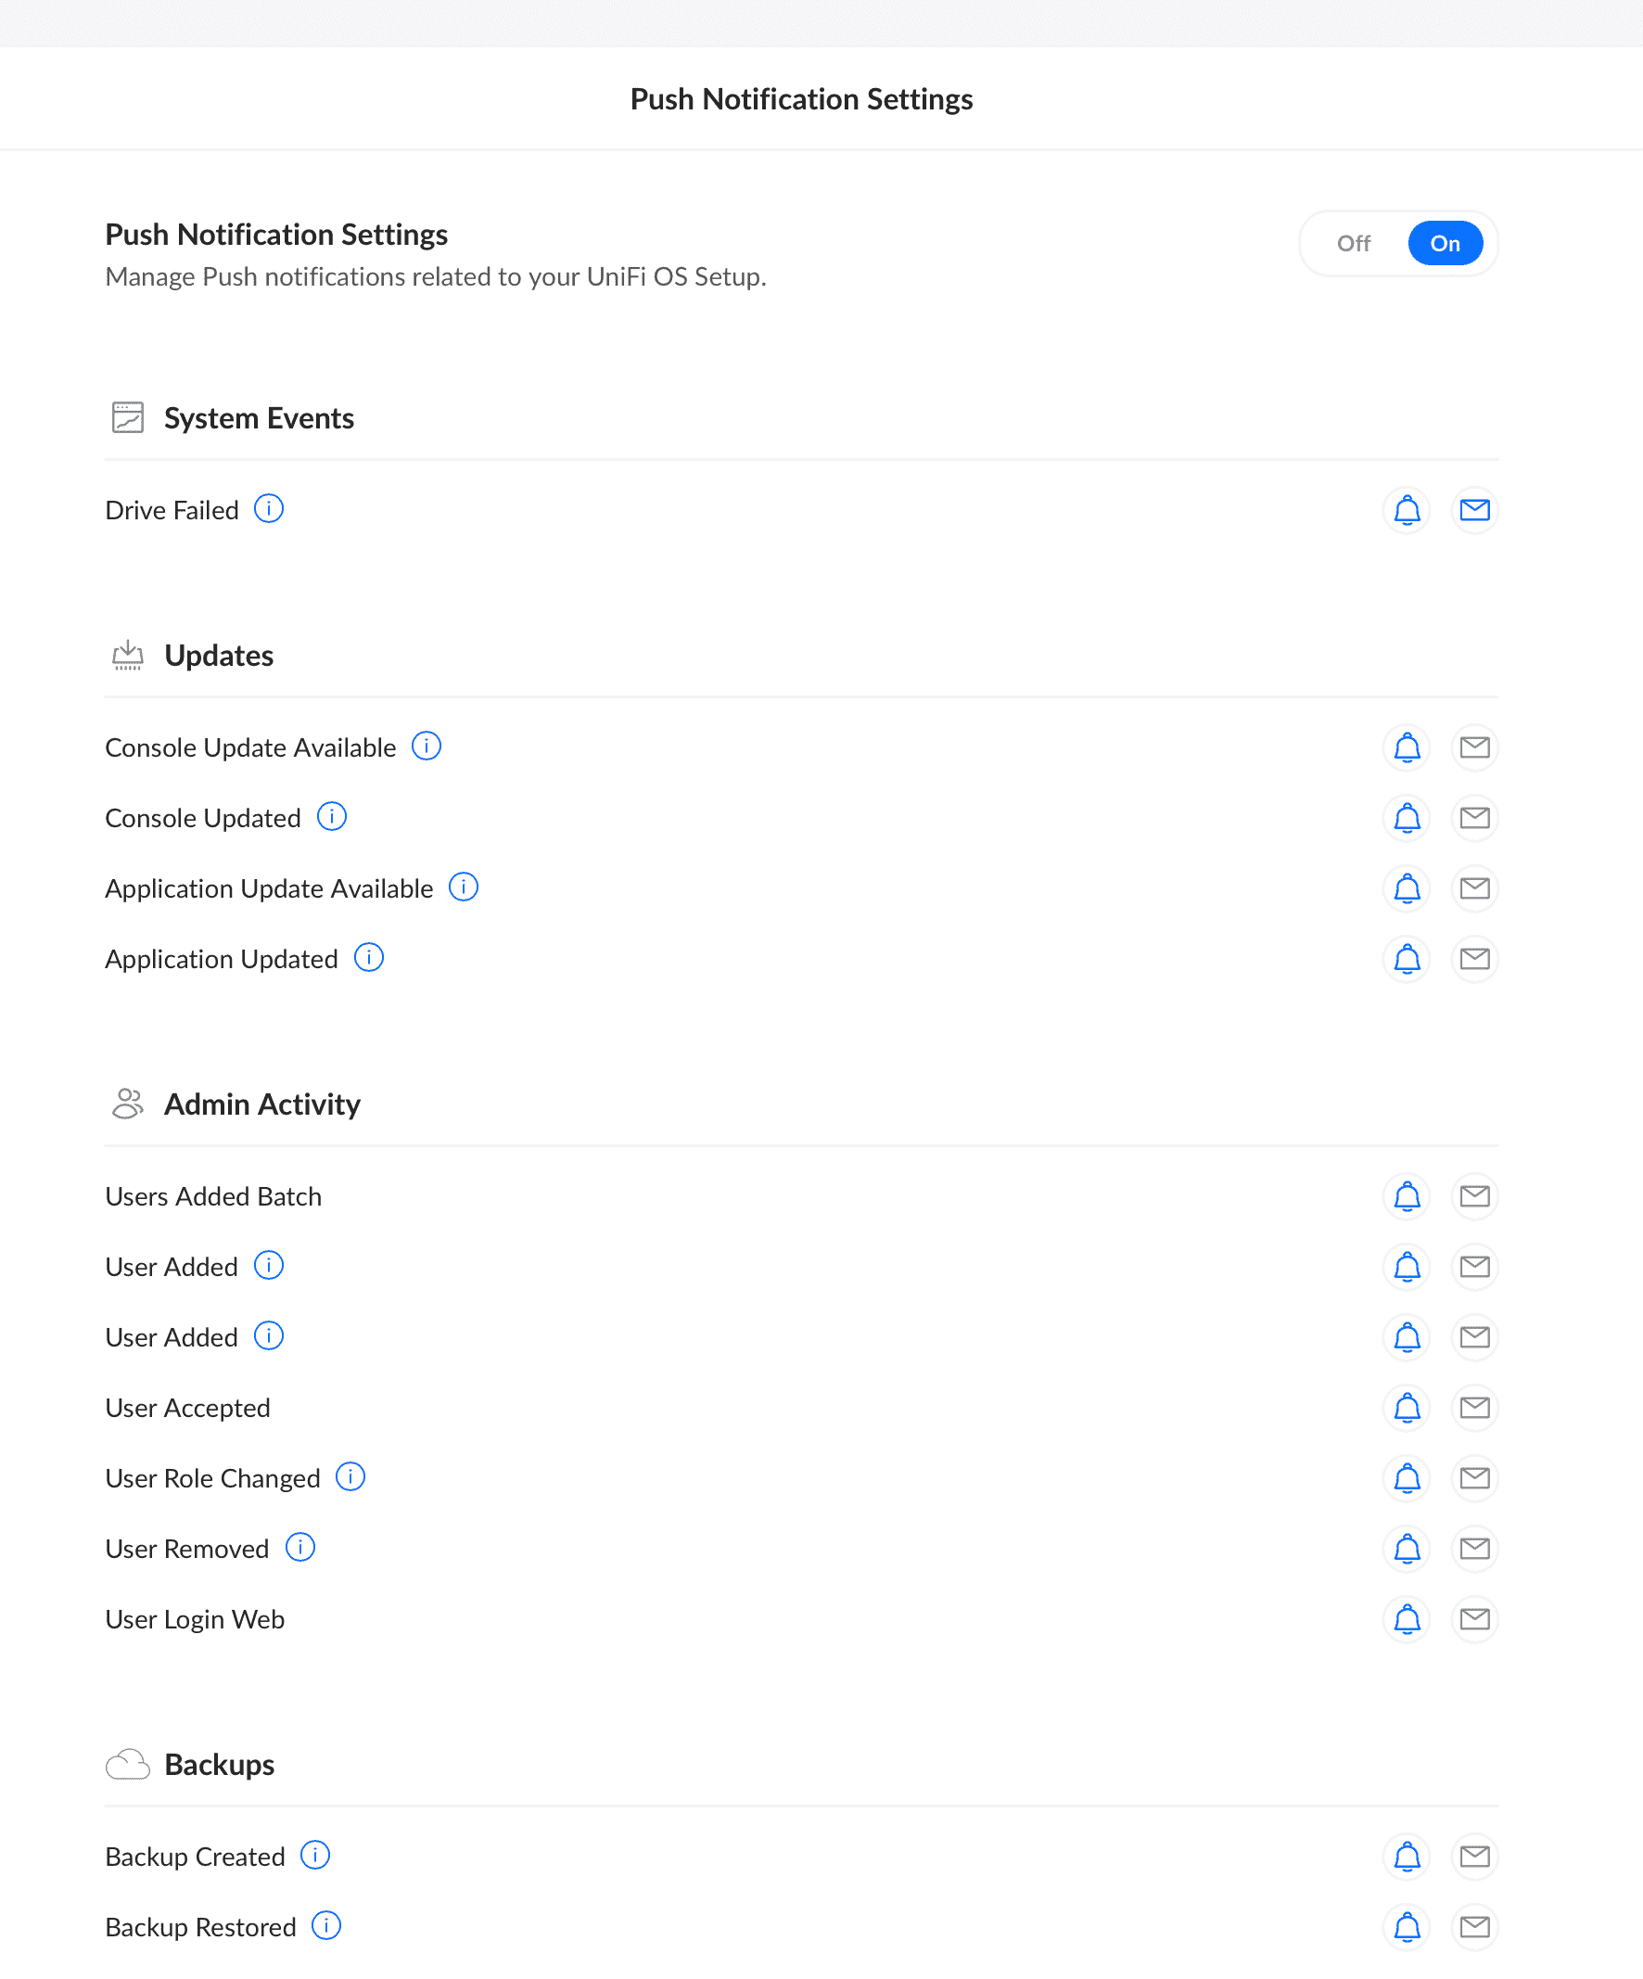This screenshot has height=1979, width=1643.
Task: Click info icon beside Console Update Available
Action: click(426, 747)
